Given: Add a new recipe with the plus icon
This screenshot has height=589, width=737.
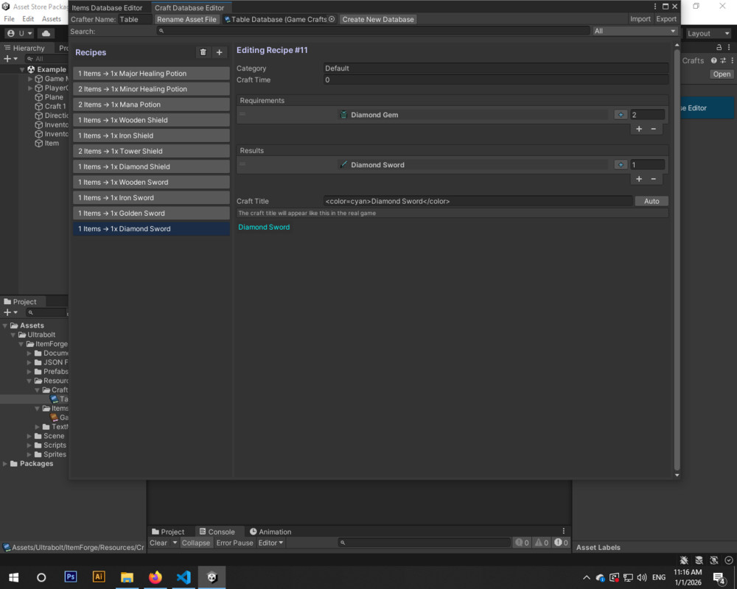Looking at the screenshot, I should [x=219, y=52].
